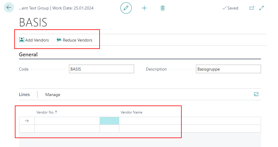Collapse the General section heading
The image size is (278, 147).
28,55
